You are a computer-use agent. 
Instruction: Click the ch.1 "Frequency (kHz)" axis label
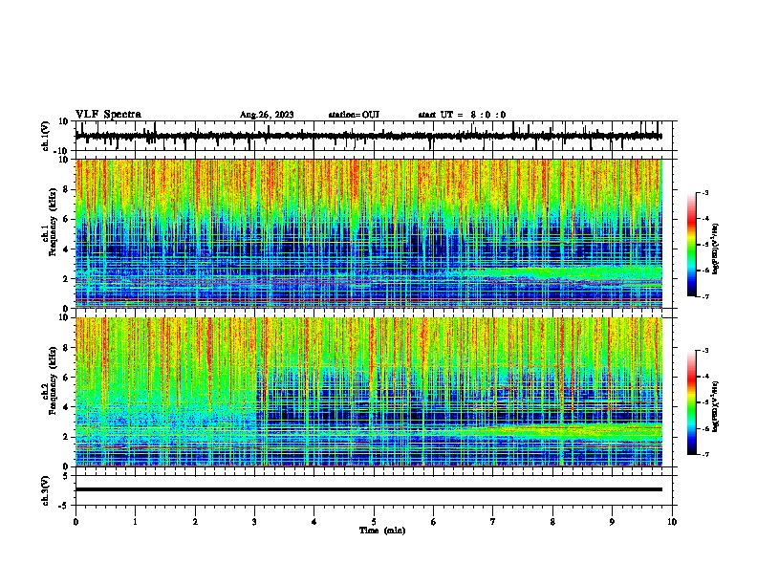click(x=53, y=223)
